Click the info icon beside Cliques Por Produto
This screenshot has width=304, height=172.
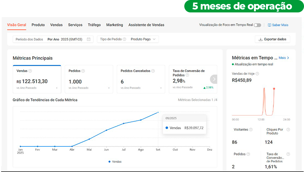(x=288, y=130)
